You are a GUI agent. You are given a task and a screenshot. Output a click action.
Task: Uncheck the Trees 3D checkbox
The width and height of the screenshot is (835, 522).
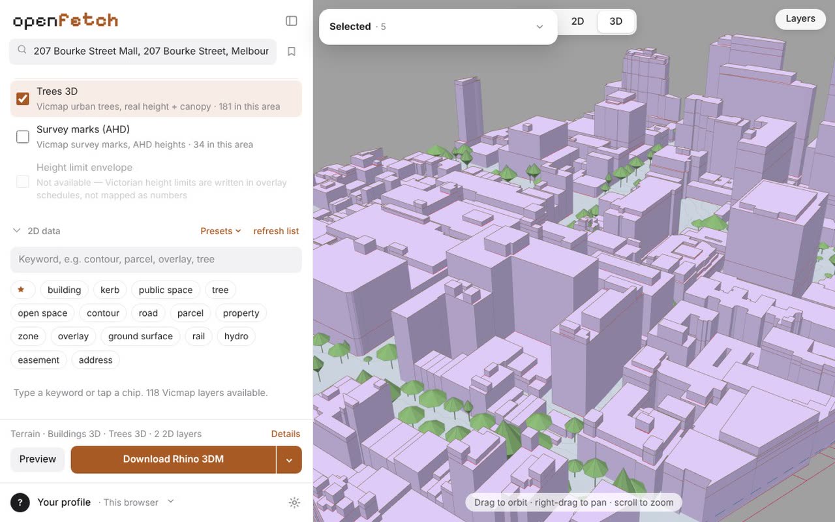click(x=23, y=99)
